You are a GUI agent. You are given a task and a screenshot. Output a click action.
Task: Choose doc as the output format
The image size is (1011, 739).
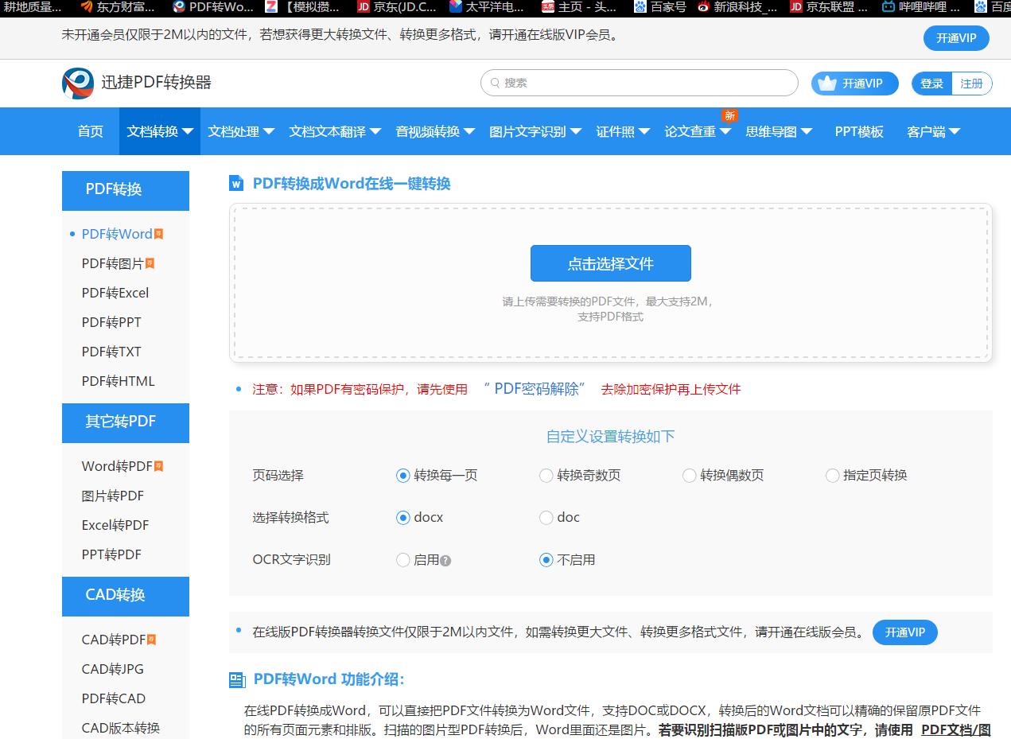click(x=546, y=517)
